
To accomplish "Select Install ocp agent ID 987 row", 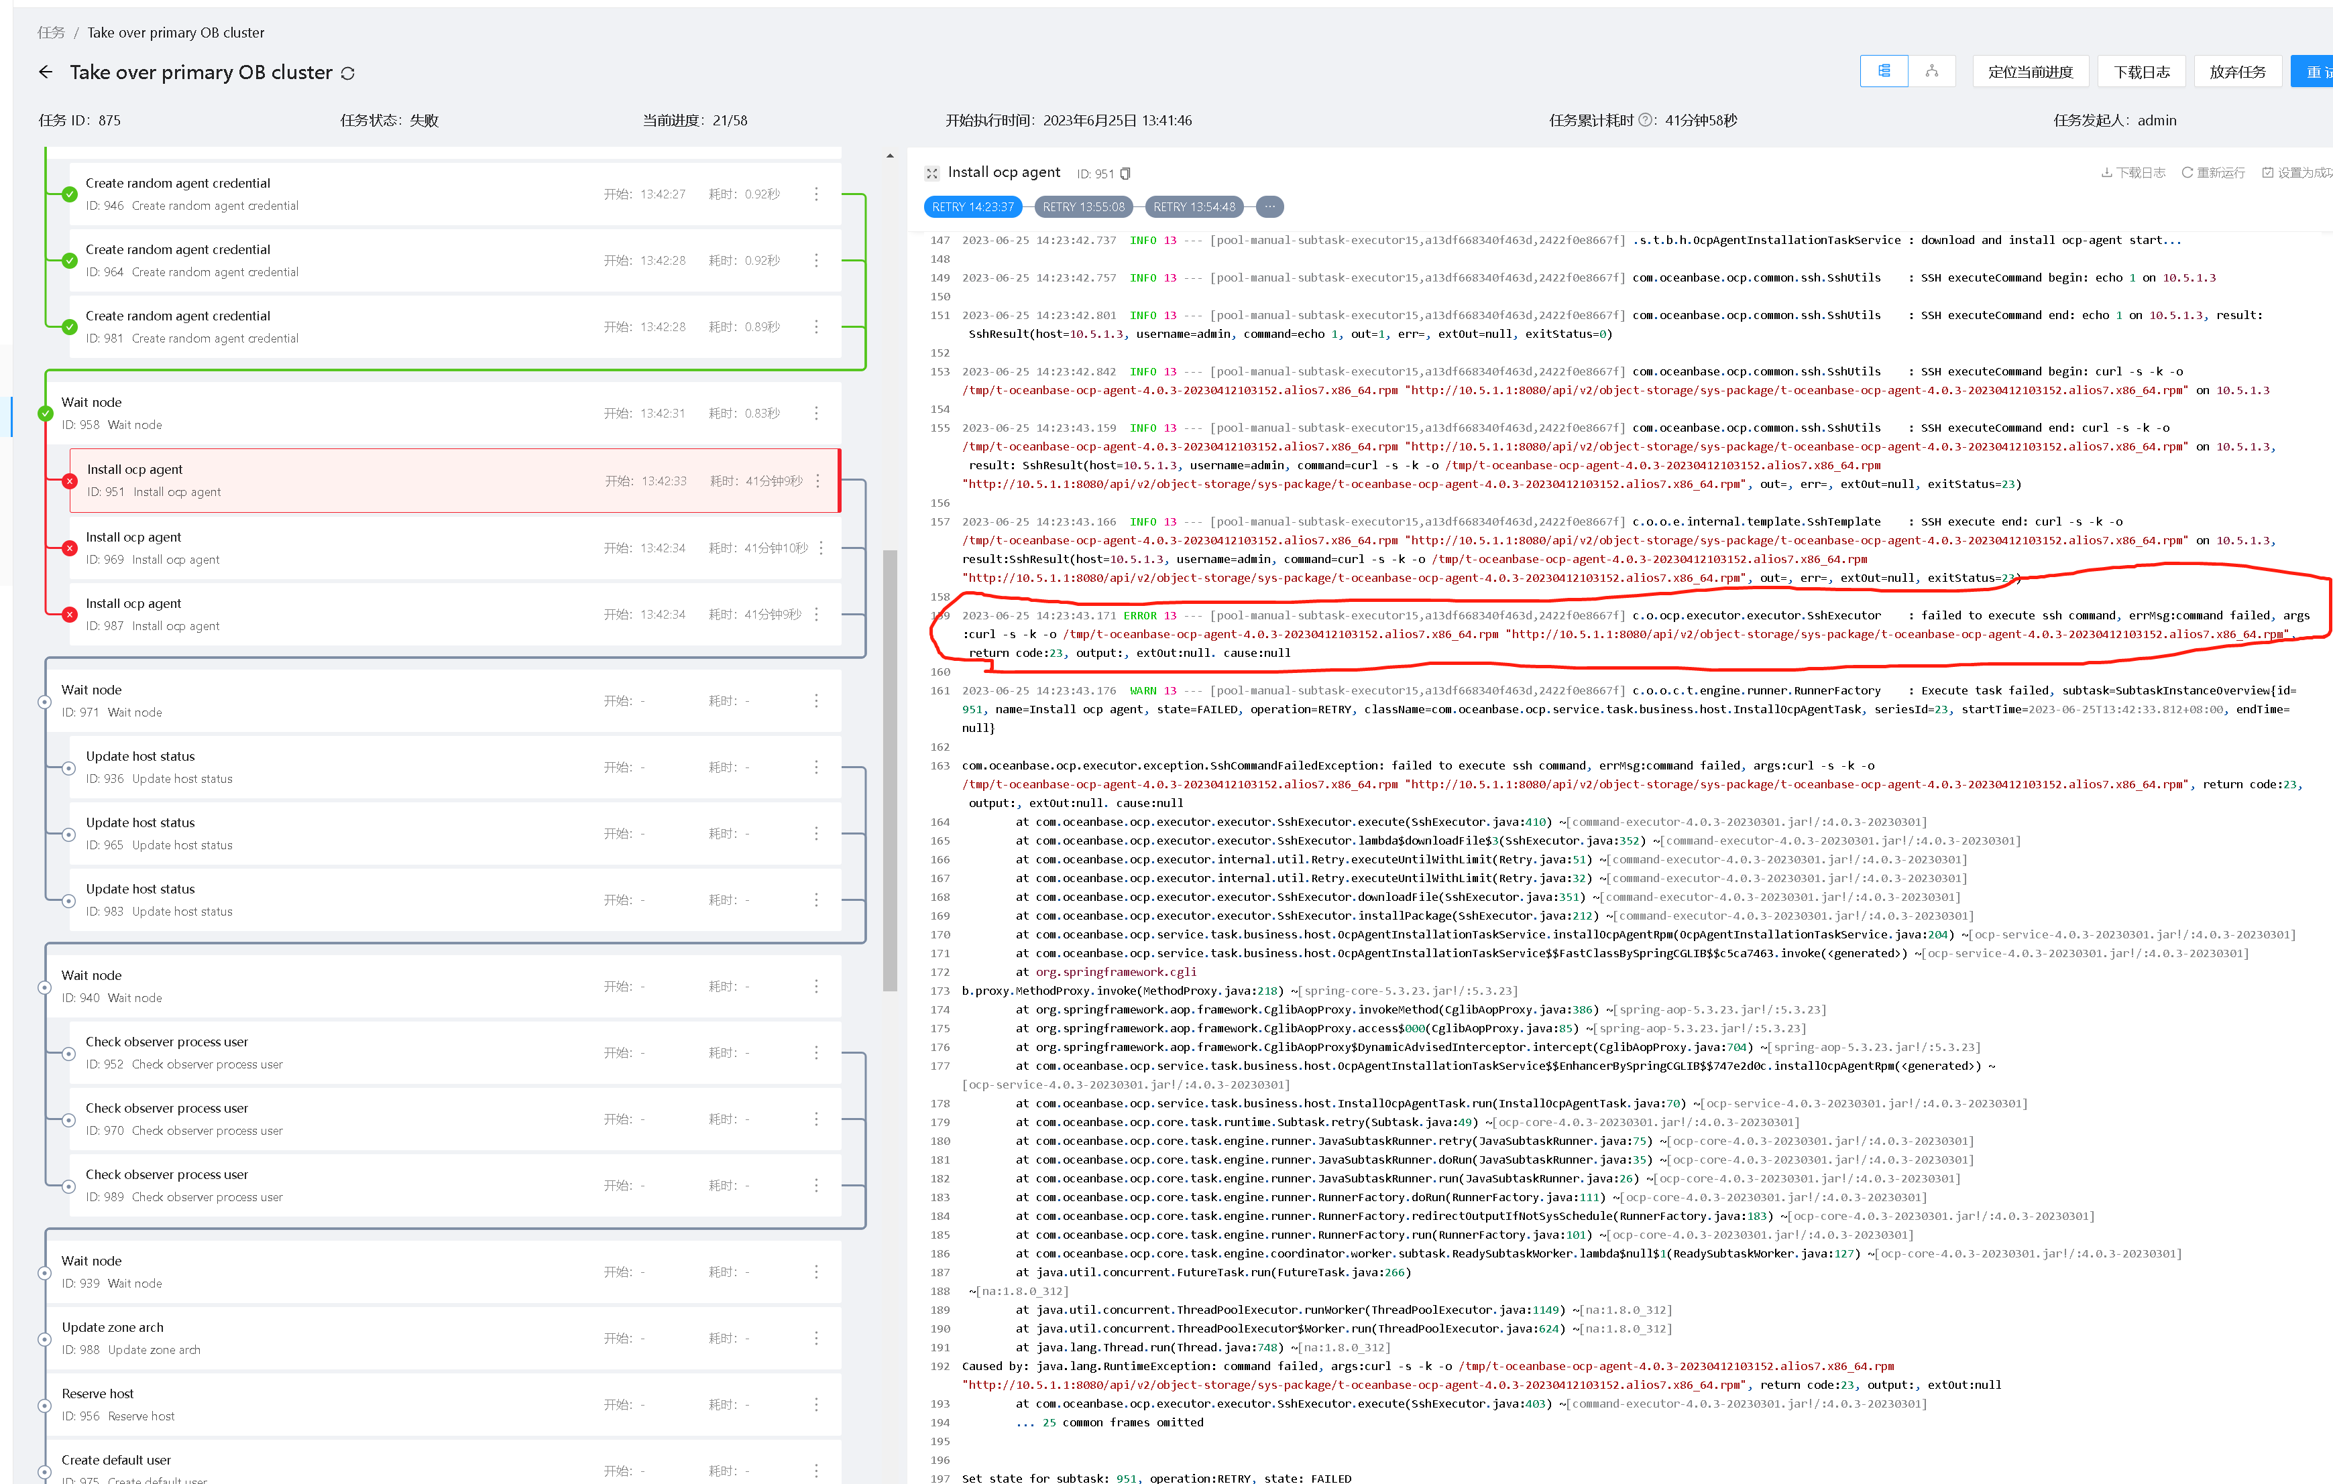I will click(x=455, y=614).
